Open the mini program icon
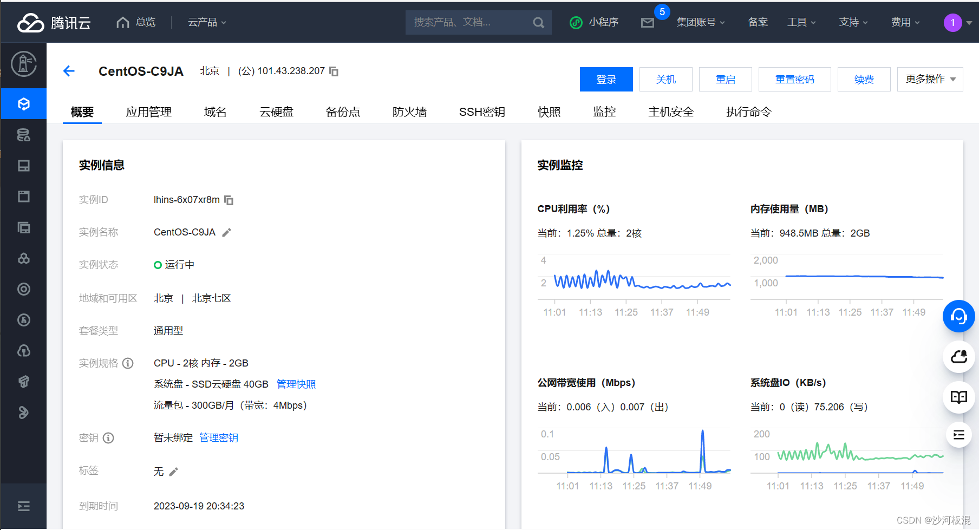Screen dimensions: 979x530 point(576,23)
